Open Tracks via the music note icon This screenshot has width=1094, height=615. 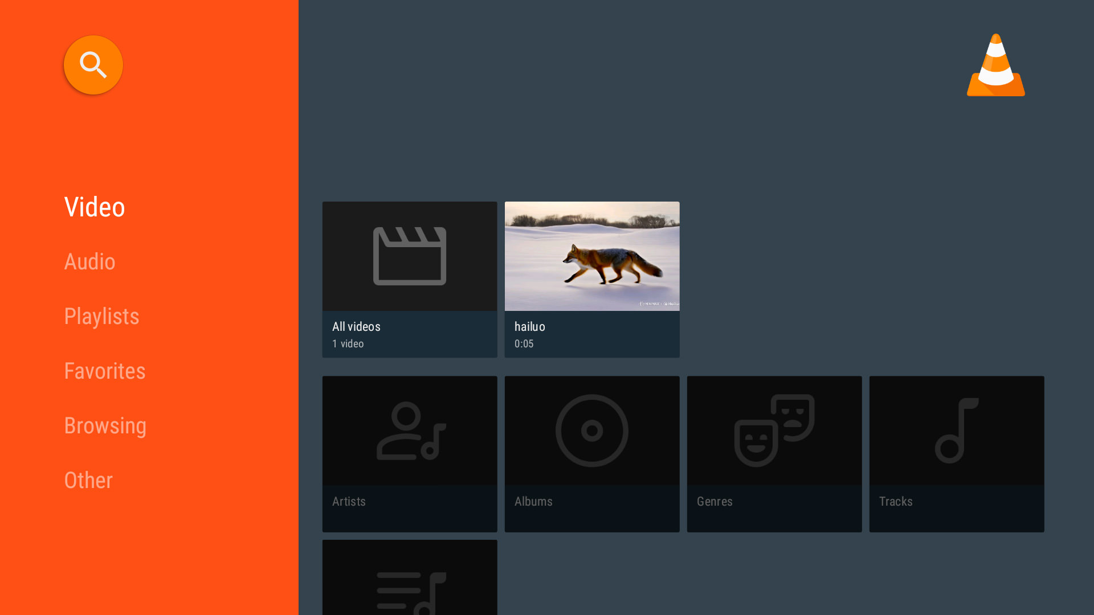[x=956, y=430]
